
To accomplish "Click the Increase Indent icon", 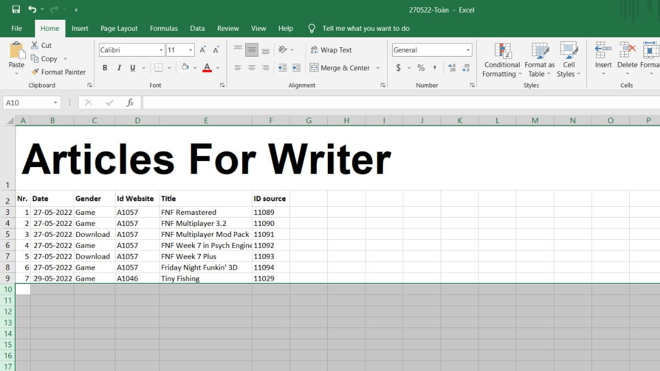I will tap(296, 68).
